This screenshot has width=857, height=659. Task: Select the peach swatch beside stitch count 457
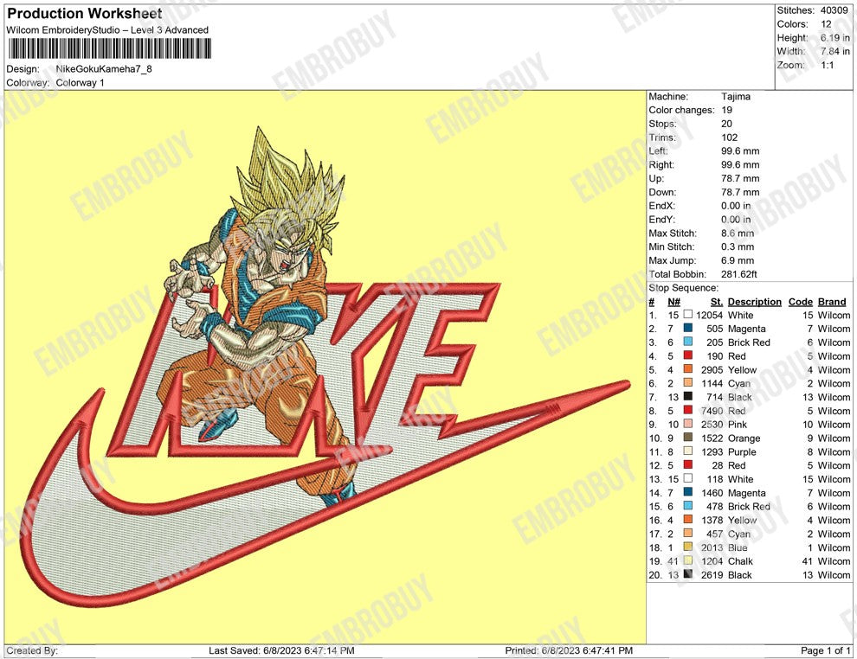[x=687, y=533]
